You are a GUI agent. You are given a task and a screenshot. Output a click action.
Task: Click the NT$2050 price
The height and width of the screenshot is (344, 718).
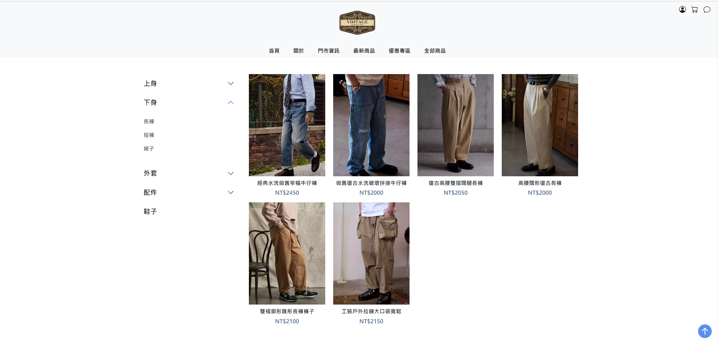[x=455, y=193]
